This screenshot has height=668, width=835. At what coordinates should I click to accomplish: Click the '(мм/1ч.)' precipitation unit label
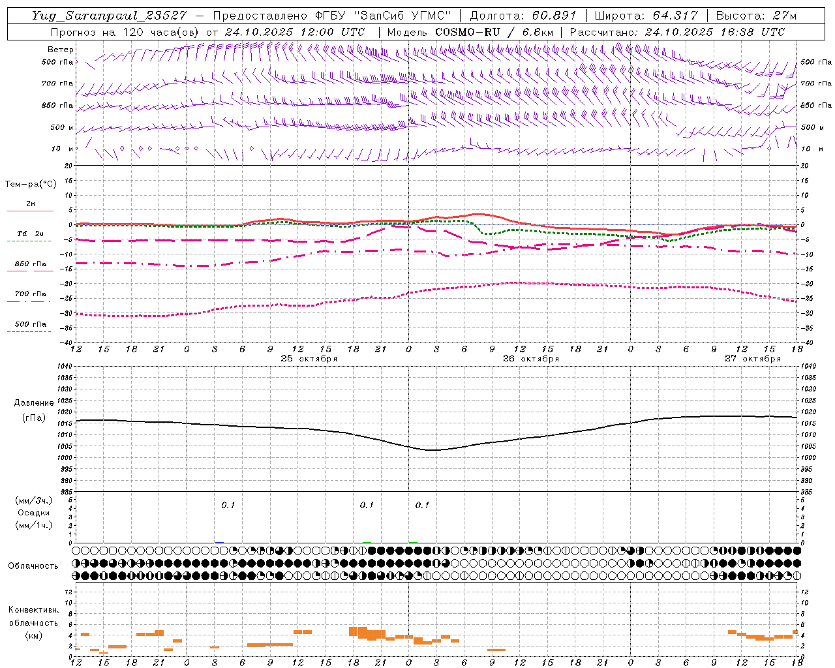tap(34, 525)
